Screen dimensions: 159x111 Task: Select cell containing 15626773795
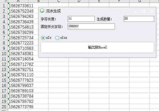18,107
